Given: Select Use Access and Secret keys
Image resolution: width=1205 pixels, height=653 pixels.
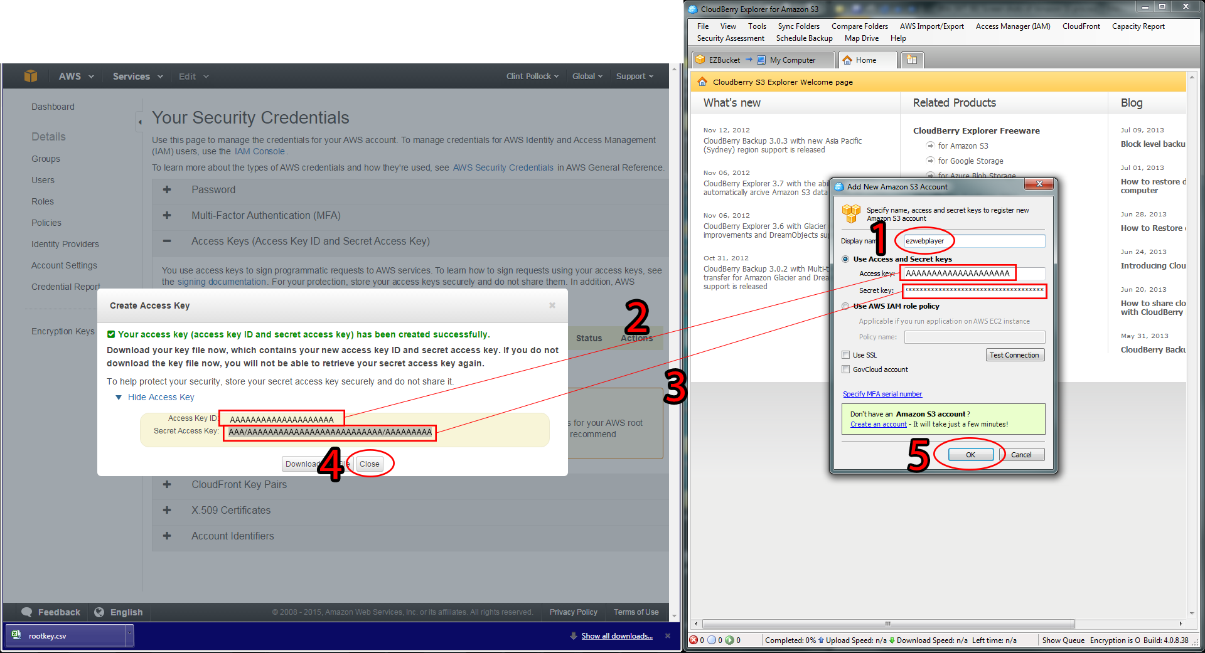Looking at the screenshot, I should (845, 259).
